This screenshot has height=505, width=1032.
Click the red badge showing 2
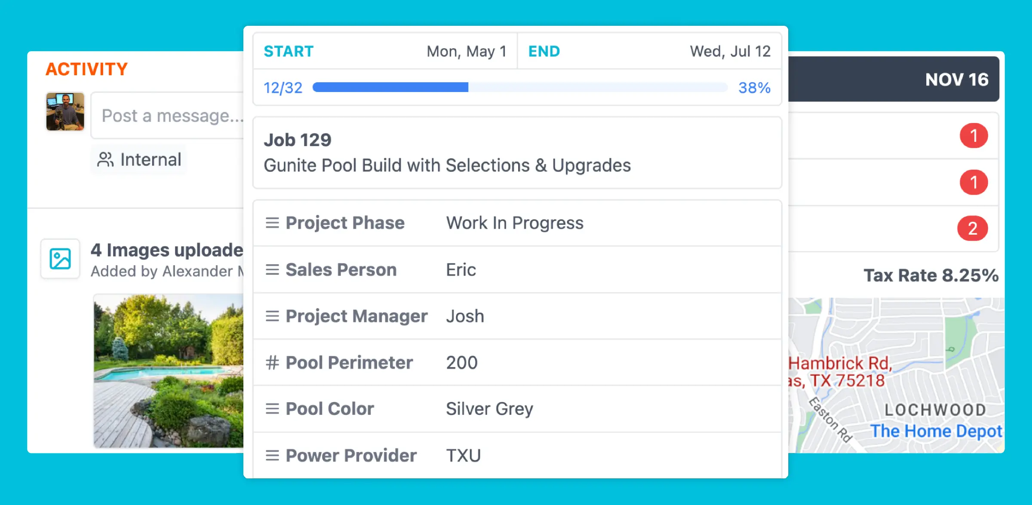click(x=973, y=228)
